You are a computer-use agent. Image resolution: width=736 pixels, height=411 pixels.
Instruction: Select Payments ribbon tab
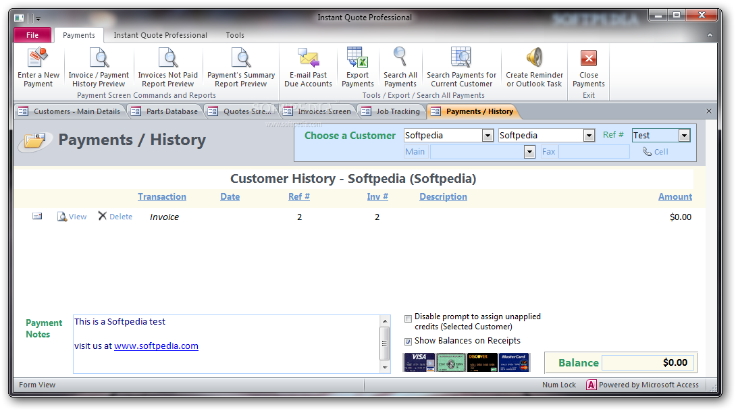click(79, 35)
